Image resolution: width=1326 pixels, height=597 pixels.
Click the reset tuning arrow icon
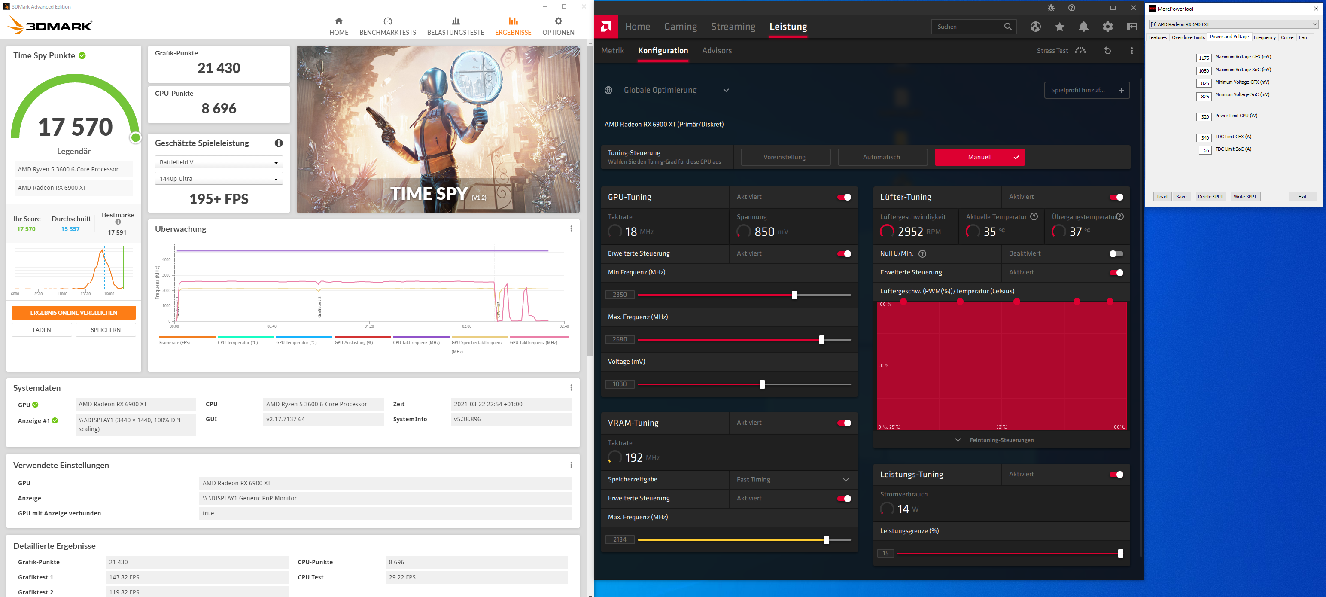coord(1108,50)
